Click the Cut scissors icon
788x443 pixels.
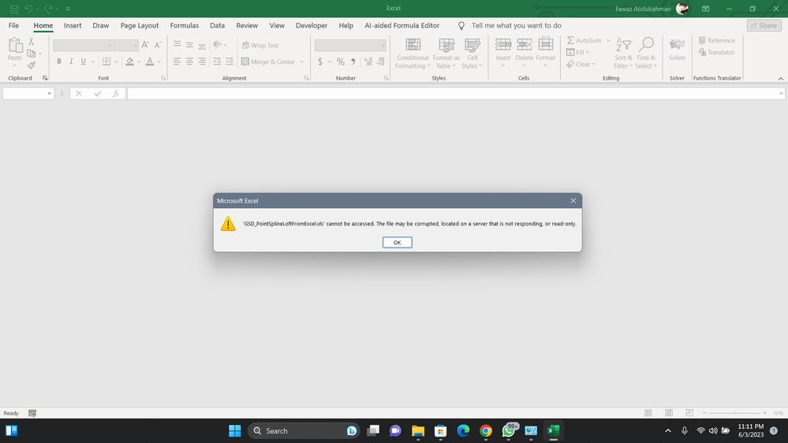click(32, 42)
